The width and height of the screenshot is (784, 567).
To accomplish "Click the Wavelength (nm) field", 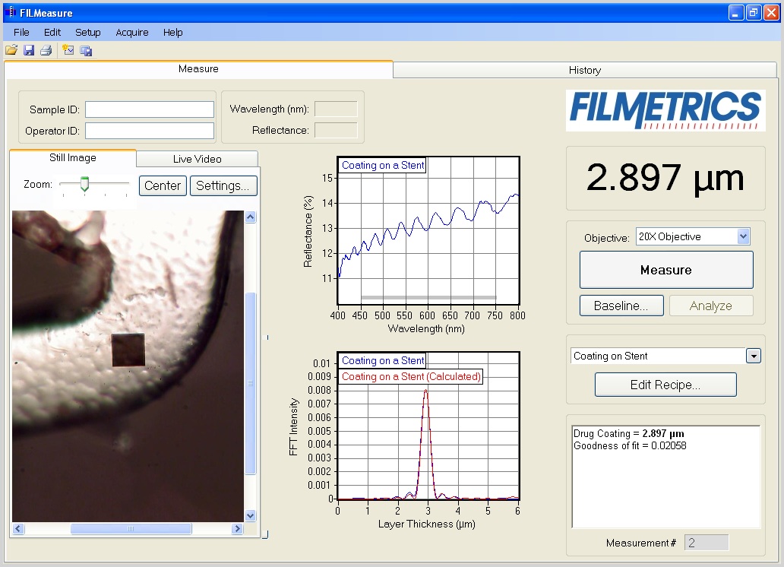I will (x=336, y=109).
